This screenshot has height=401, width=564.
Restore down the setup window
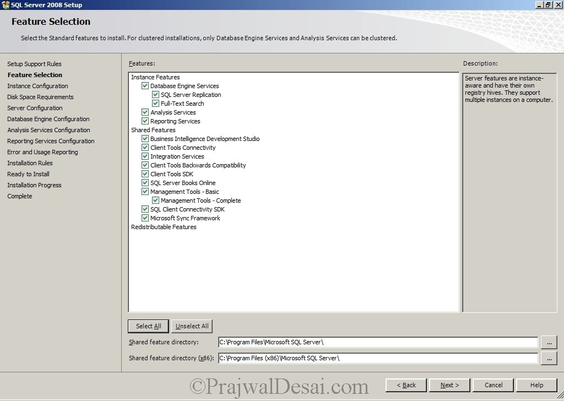coord(548,4)
